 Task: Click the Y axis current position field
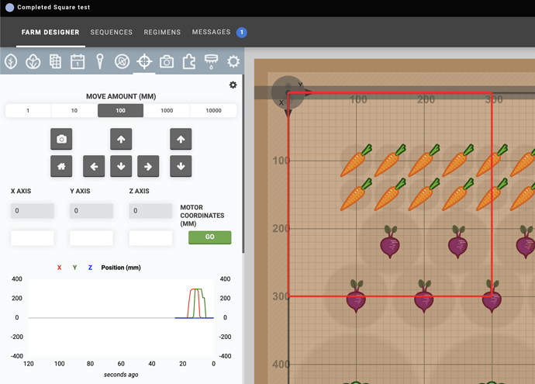coord(91,211)
